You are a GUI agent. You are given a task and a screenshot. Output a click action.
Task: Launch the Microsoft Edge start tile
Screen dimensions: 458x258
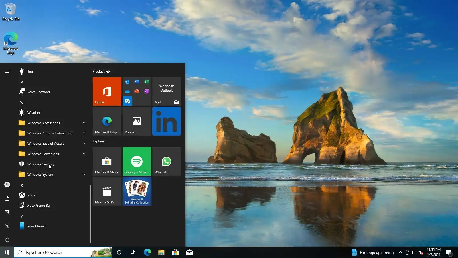pos(107,121)
